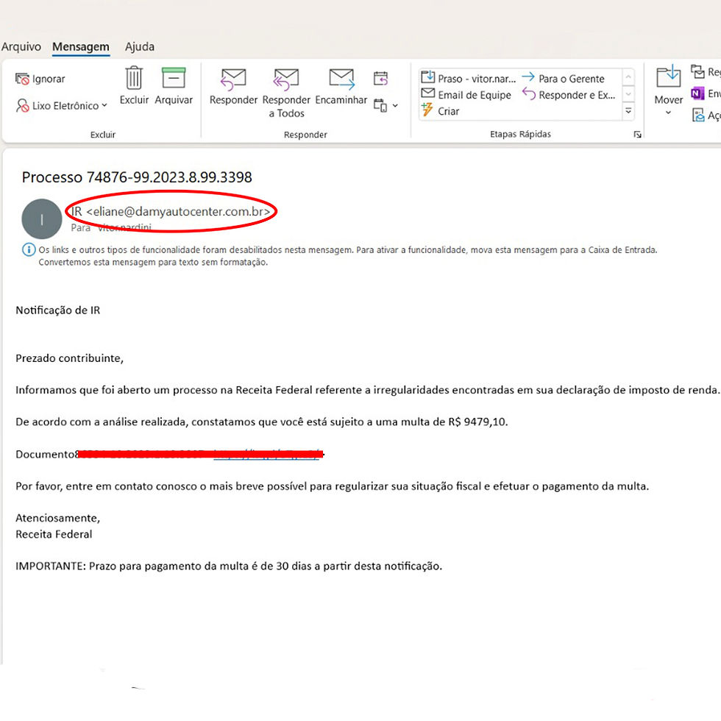Viewport: 721px width, 721px height.
Task: Click sender address eliane@damyautocenter.com.br
Action: (x=178, y=212)
